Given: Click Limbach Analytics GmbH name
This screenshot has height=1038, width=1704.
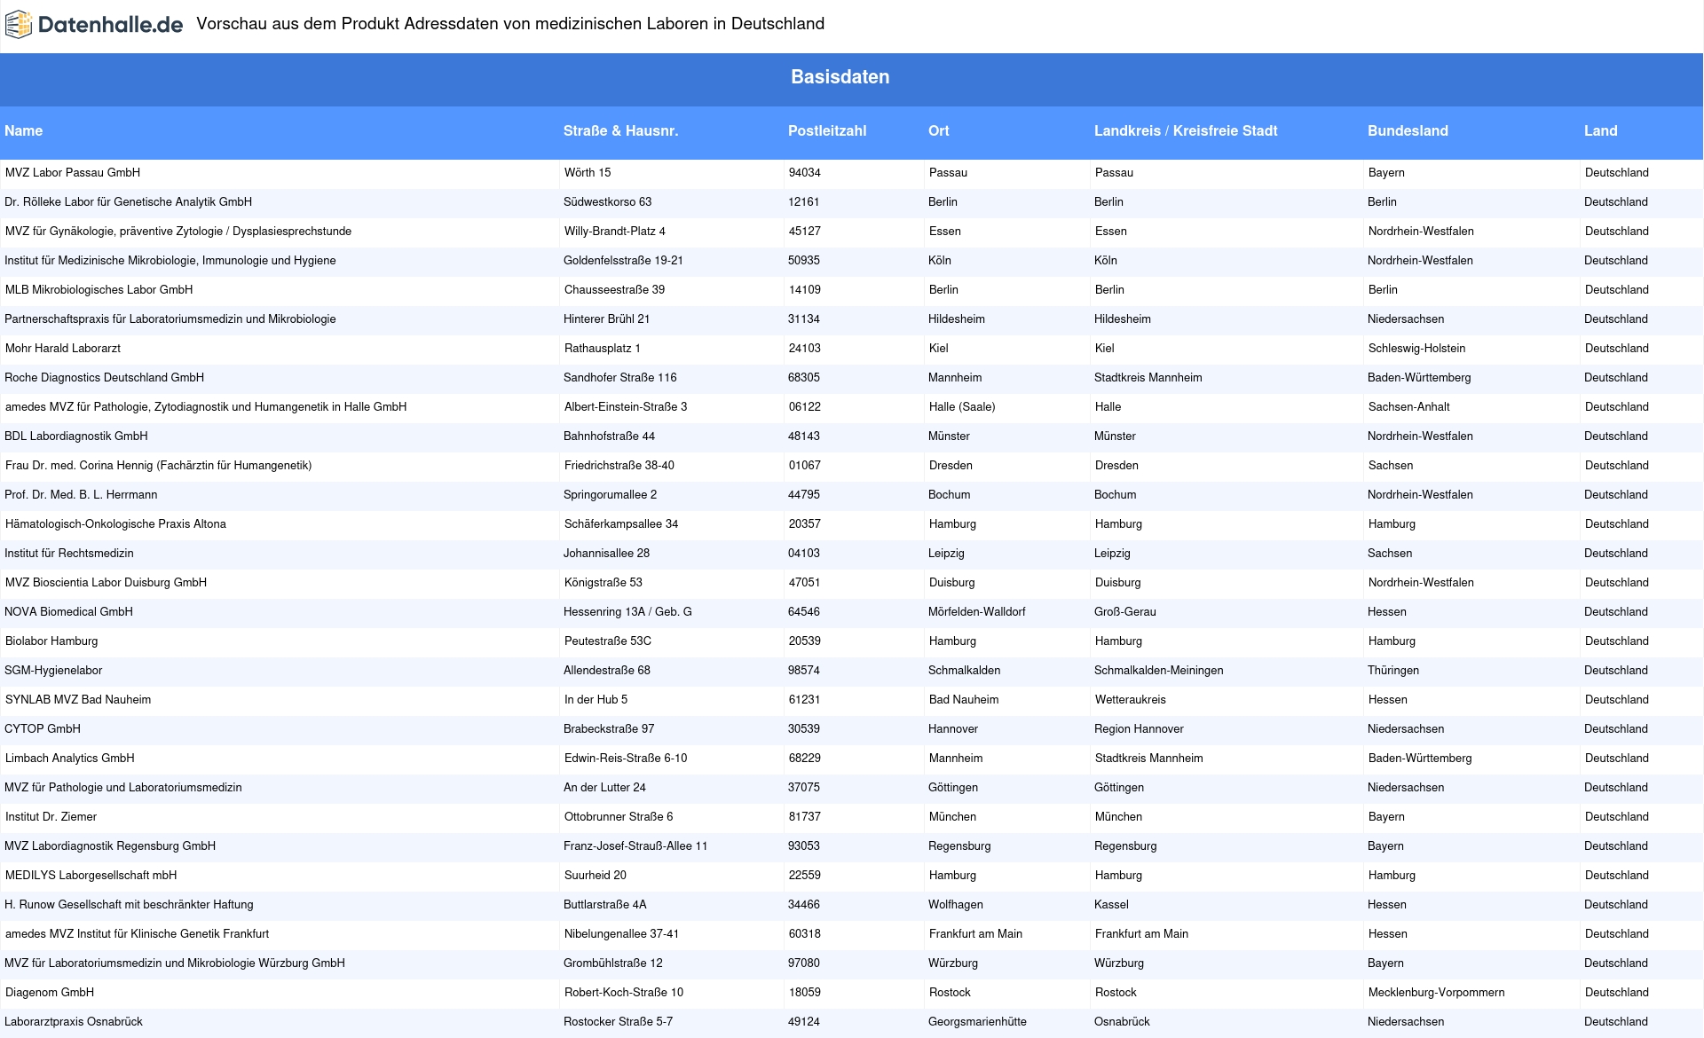Looking at the screenshot, I should coord(70,759).
